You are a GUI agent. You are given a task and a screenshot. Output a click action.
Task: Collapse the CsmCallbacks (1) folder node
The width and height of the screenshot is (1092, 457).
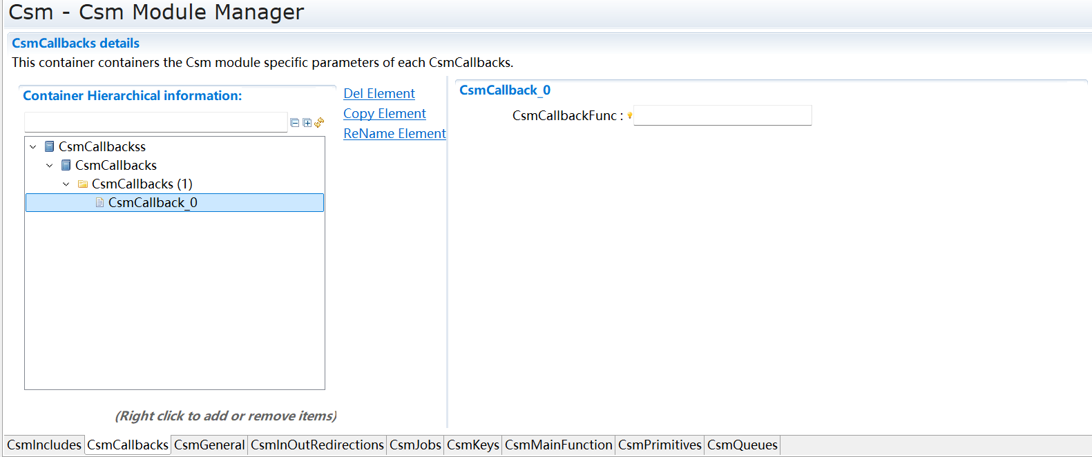pos(66,184)
